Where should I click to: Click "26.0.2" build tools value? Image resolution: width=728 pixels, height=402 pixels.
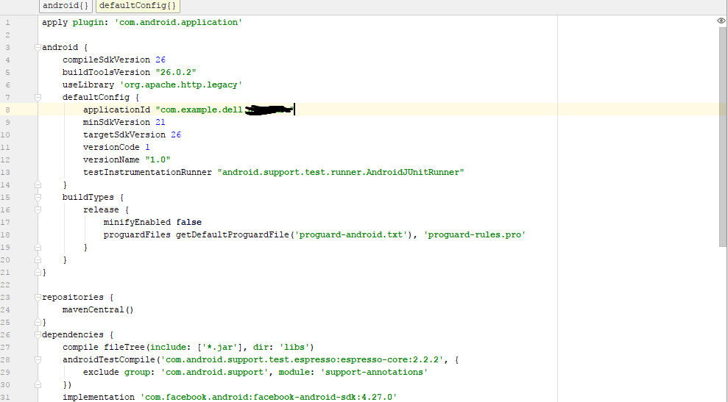coord(176,72)
